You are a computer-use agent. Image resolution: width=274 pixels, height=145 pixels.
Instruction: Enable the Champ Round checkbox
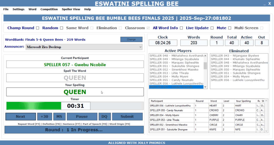tap(37, 28)
